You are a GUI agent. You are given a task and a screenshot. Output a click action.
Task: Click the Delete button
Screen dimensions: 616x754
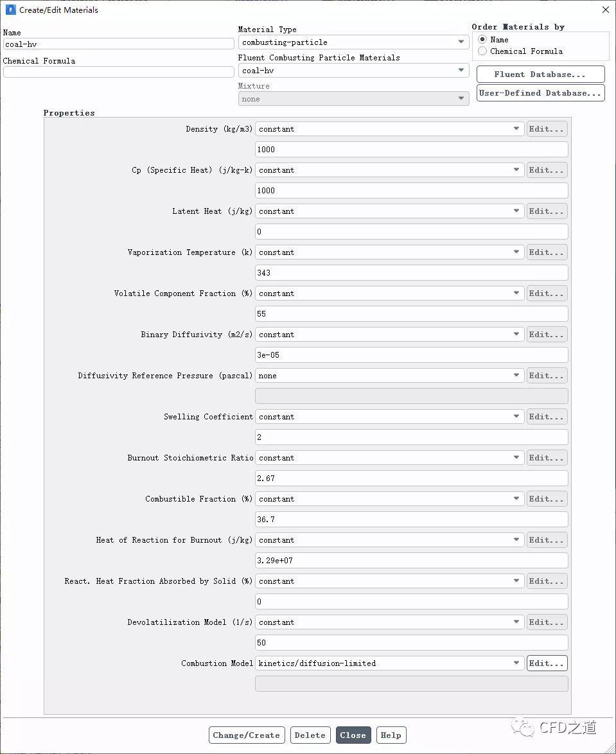coord(310,735)
